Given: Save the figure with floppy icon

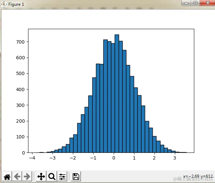Looking at the screenshot, I should 76,176.
